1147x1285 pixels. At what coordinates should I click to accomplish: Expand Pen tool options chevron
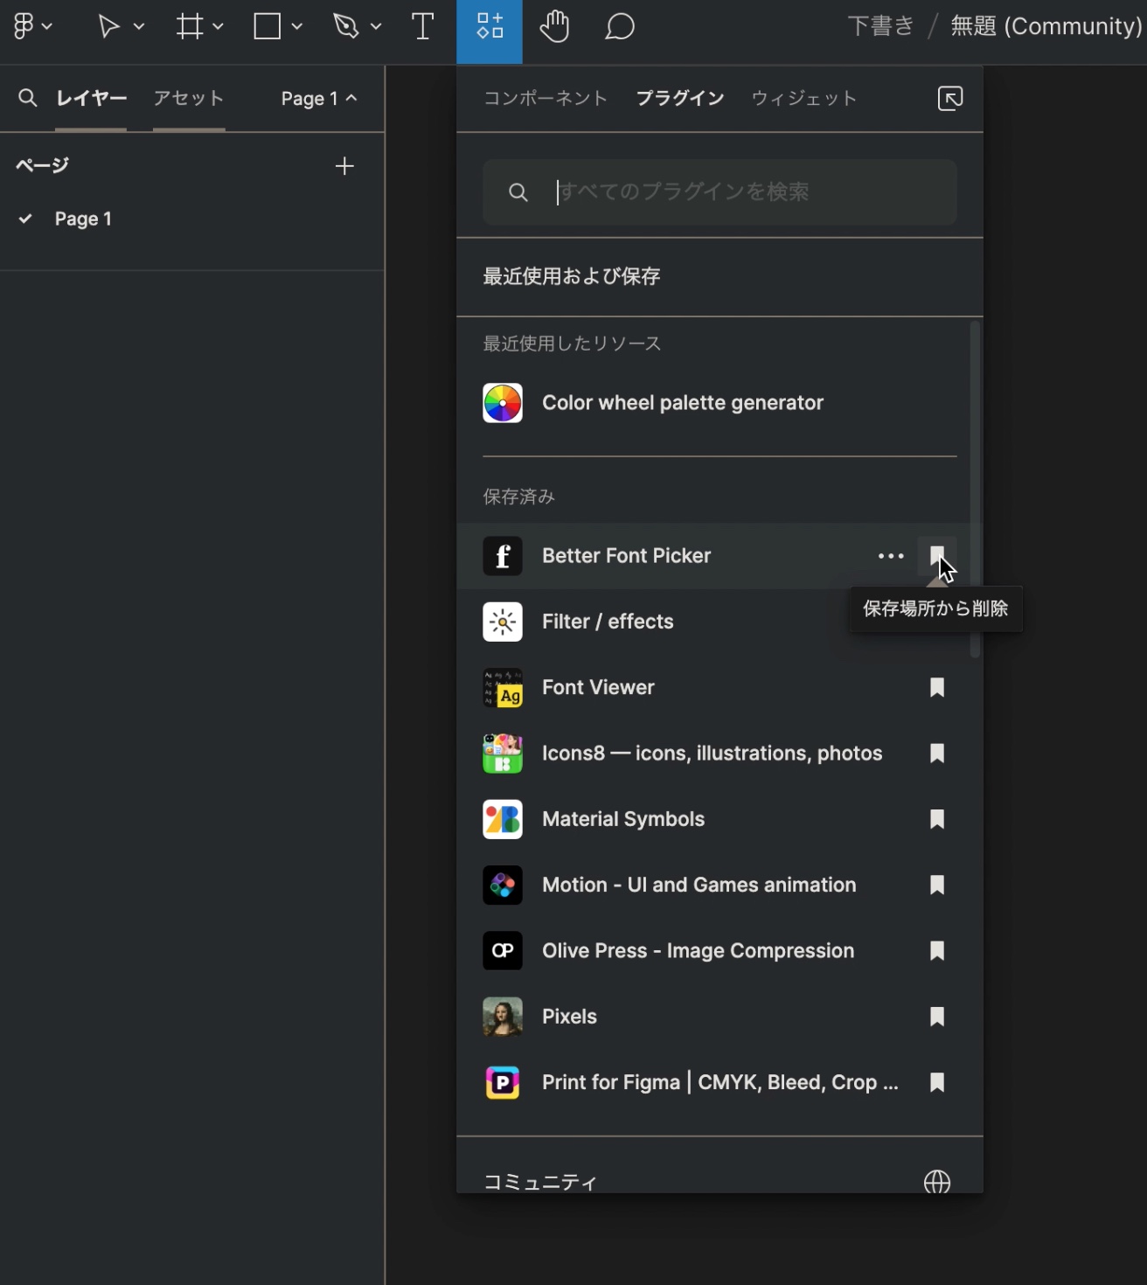click(376, 27)
